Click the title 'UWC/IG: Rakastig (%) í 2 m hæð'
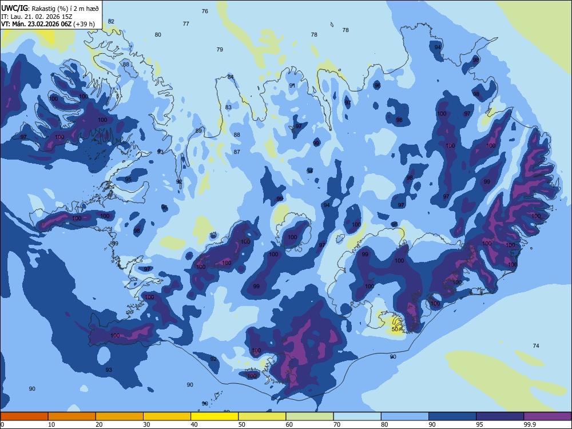Screen dimensions: 572x429 (x=50, y=9)
